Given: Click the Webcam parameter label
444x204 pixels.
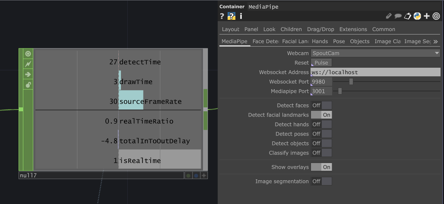Looking at the screenshot, I should [x=298, y=53].
